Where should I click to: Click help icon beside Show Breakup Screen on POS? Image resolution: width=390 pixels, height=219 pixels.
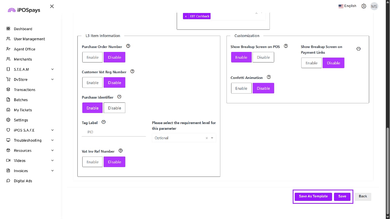(x=286, y=46)
